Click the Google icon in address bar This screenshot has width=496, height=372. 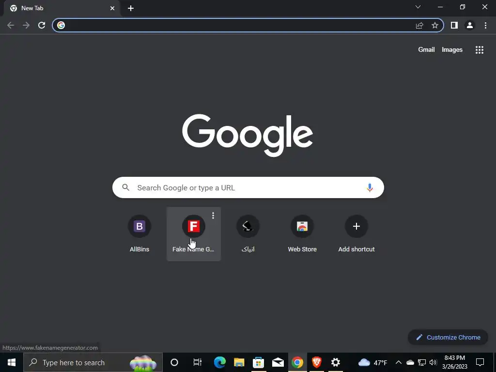click(61, 25)
